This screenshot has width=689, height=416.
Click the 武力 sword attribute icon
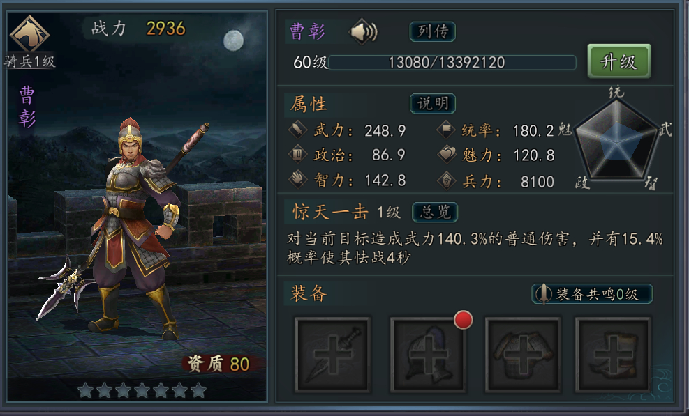pos(297,130)
